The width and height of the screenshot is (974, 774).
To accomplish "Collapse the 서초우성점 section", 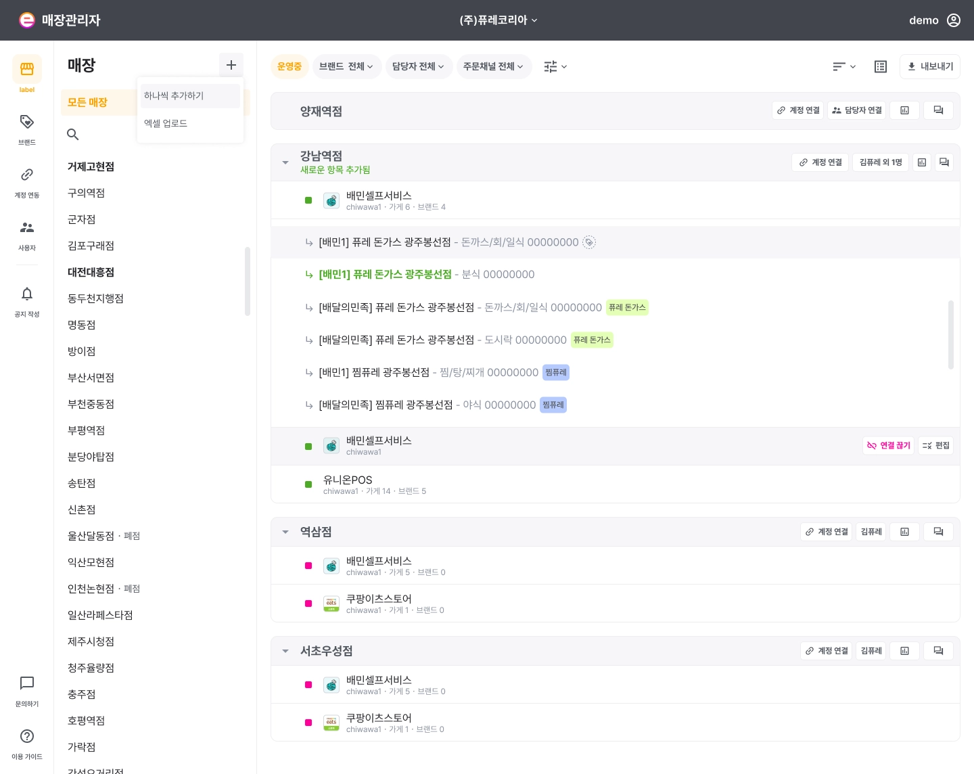I will coord(285,651).
